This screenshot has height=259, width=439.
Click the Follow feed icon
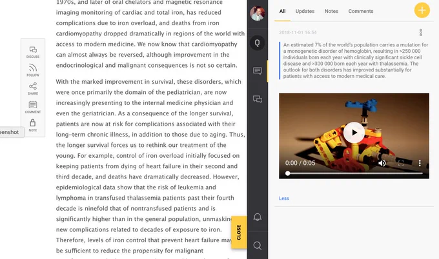33,70
